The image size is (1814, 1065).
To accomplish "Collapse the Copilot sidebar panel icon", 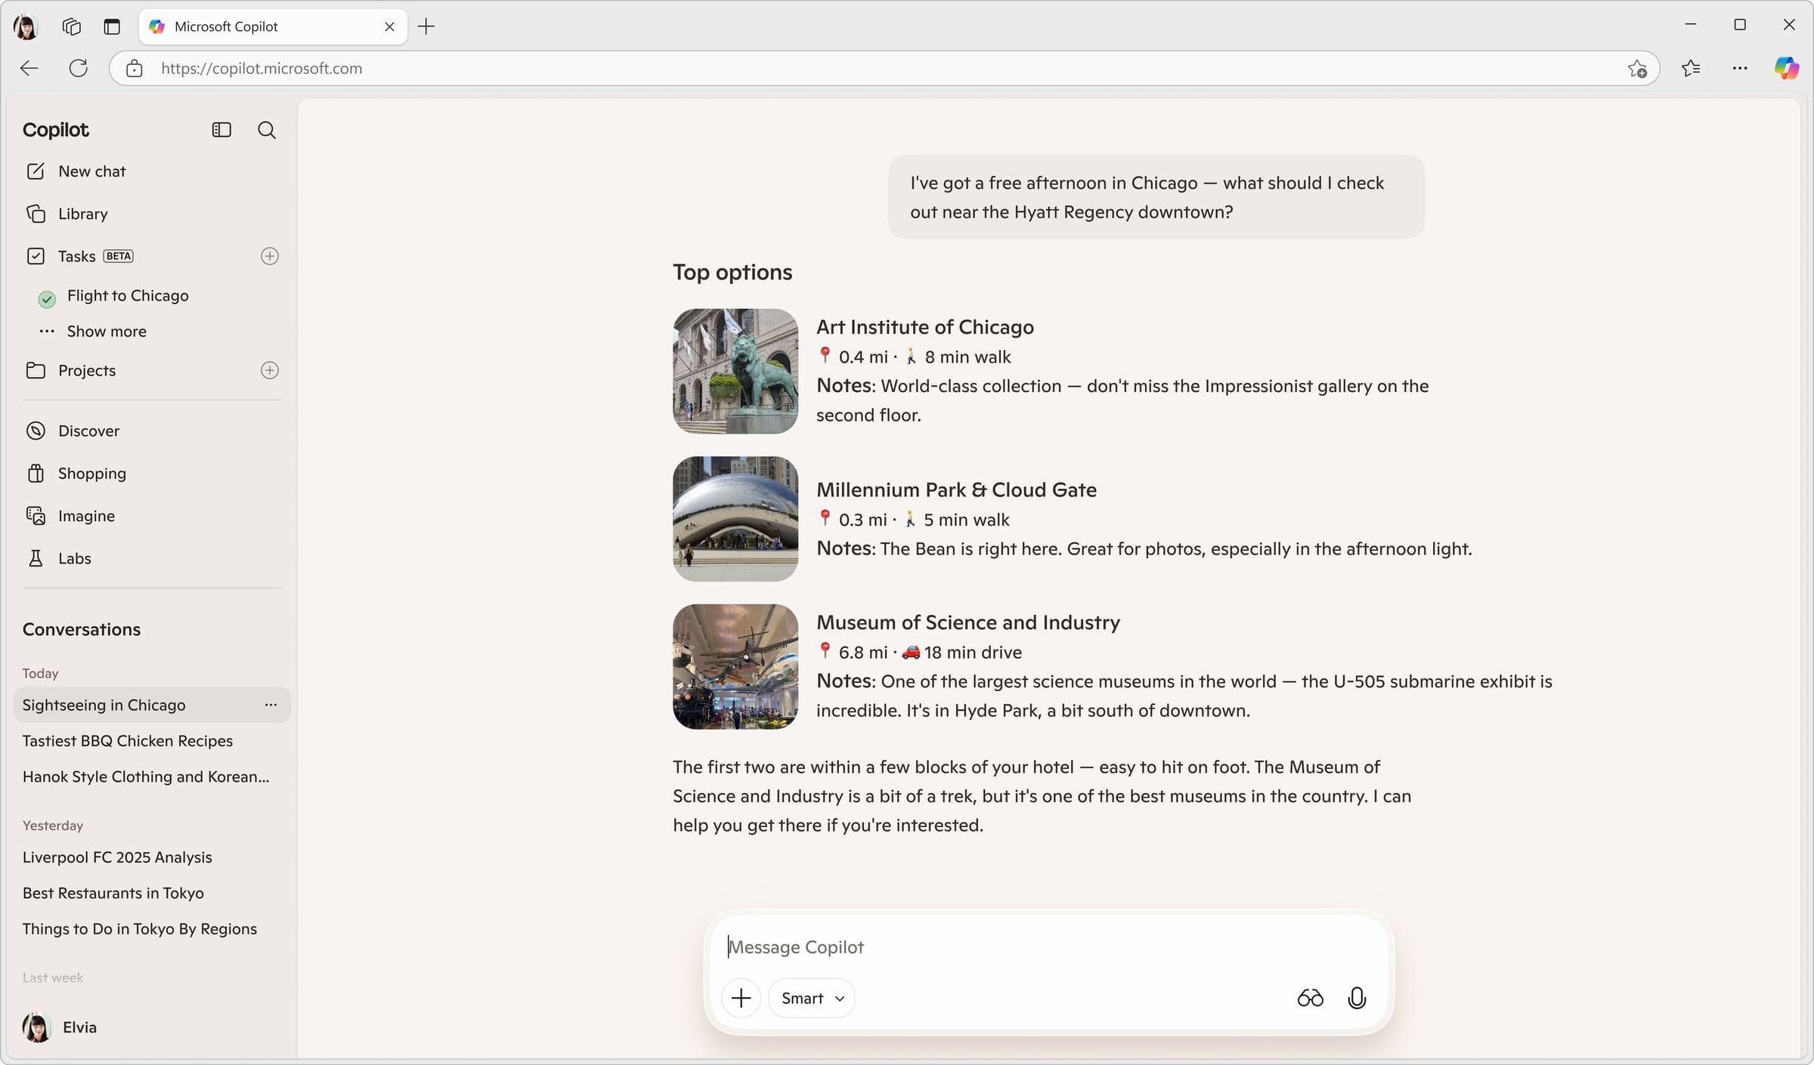I will coord(221,130).
